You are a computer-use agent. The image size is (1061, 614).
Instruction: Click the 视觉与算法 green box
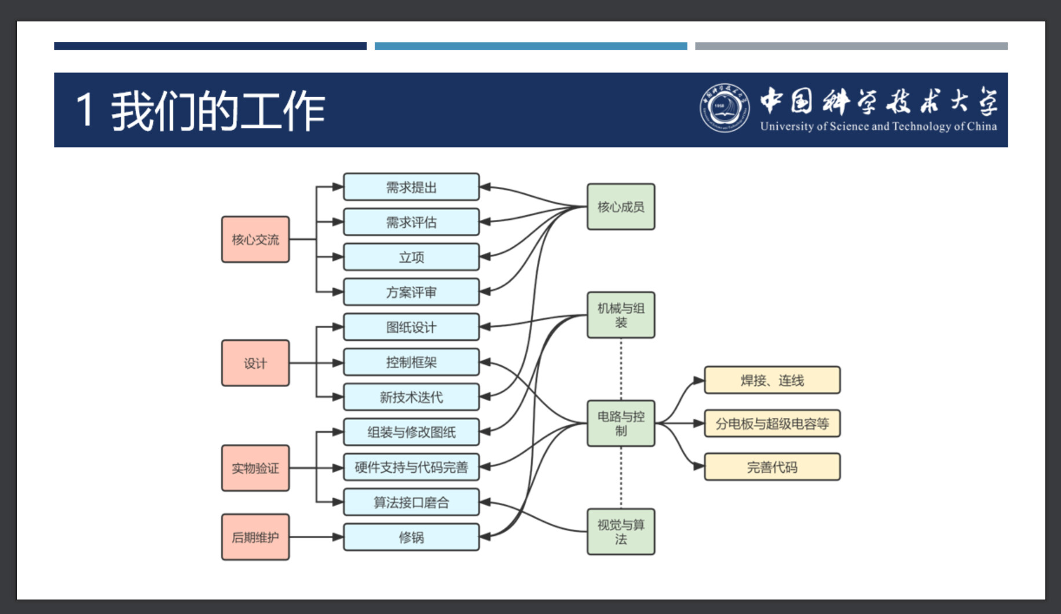[621, 531]
